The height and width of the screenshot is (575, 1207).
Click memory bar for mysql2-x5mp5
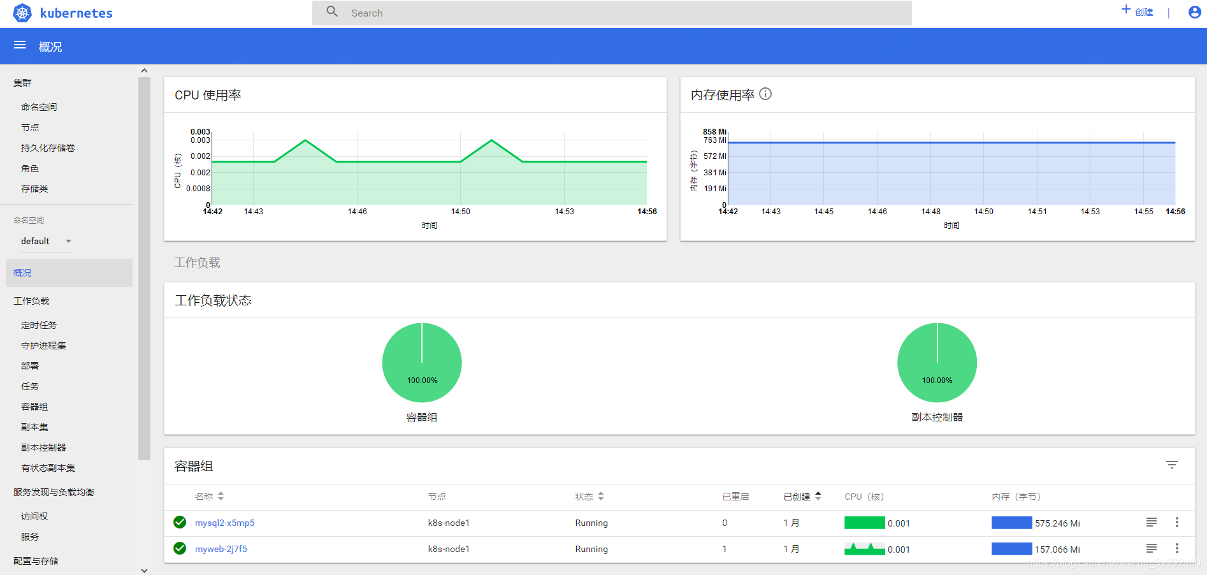[x=1012, y=523]
